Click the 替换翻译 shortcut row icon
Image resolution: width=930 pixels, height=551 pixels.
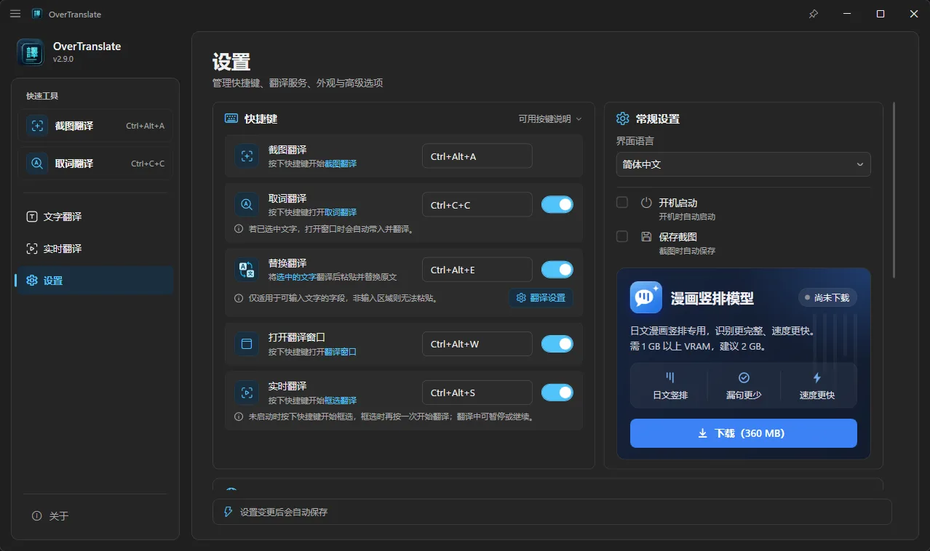pos(247,270)
